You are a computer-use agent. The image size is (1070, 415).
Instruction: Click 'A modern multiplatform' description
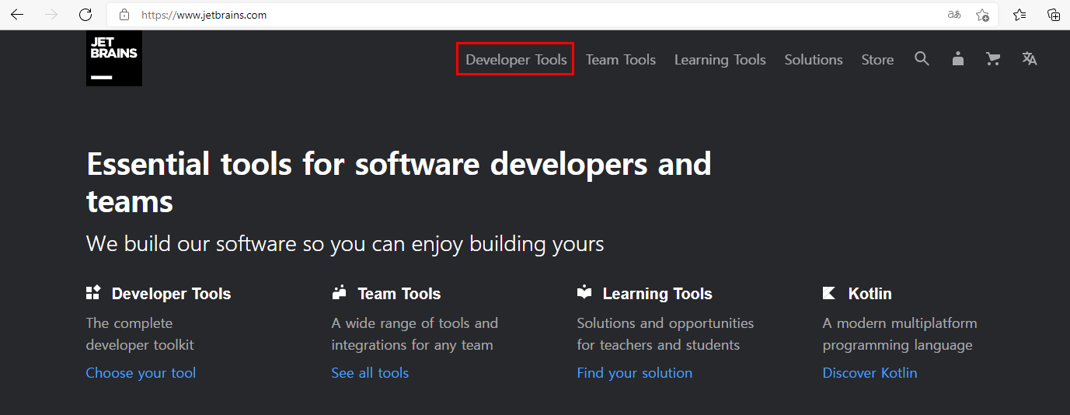(x=900, y=334)
